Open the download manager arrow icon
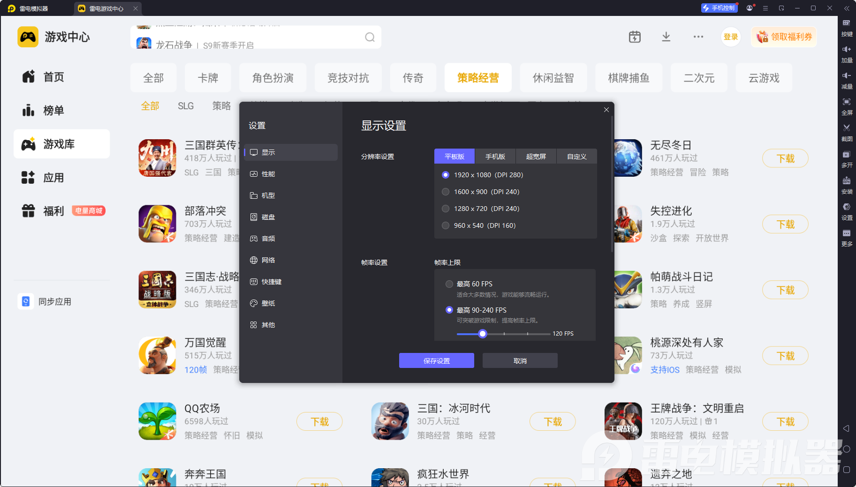856x487 pixels. [x=666, y=37]
